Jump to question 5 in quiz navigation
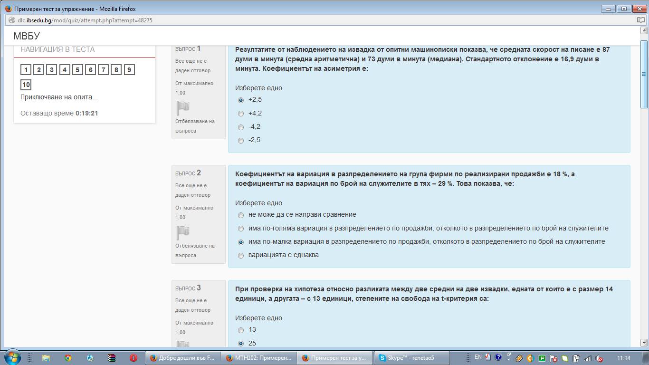Screen dimensions: 649x365 pyautogui.click(x=77, y=70)
